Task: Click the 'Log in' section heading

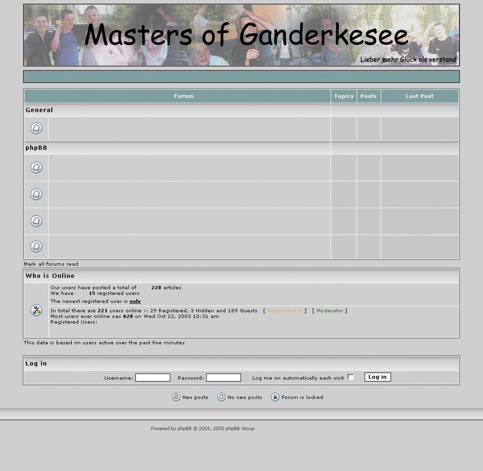Action: tap(36, 363)
